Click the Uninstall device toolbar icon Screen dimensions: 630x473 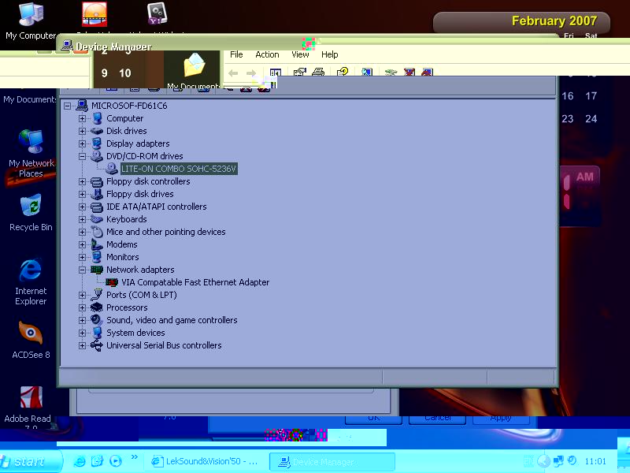pos(427,73)
